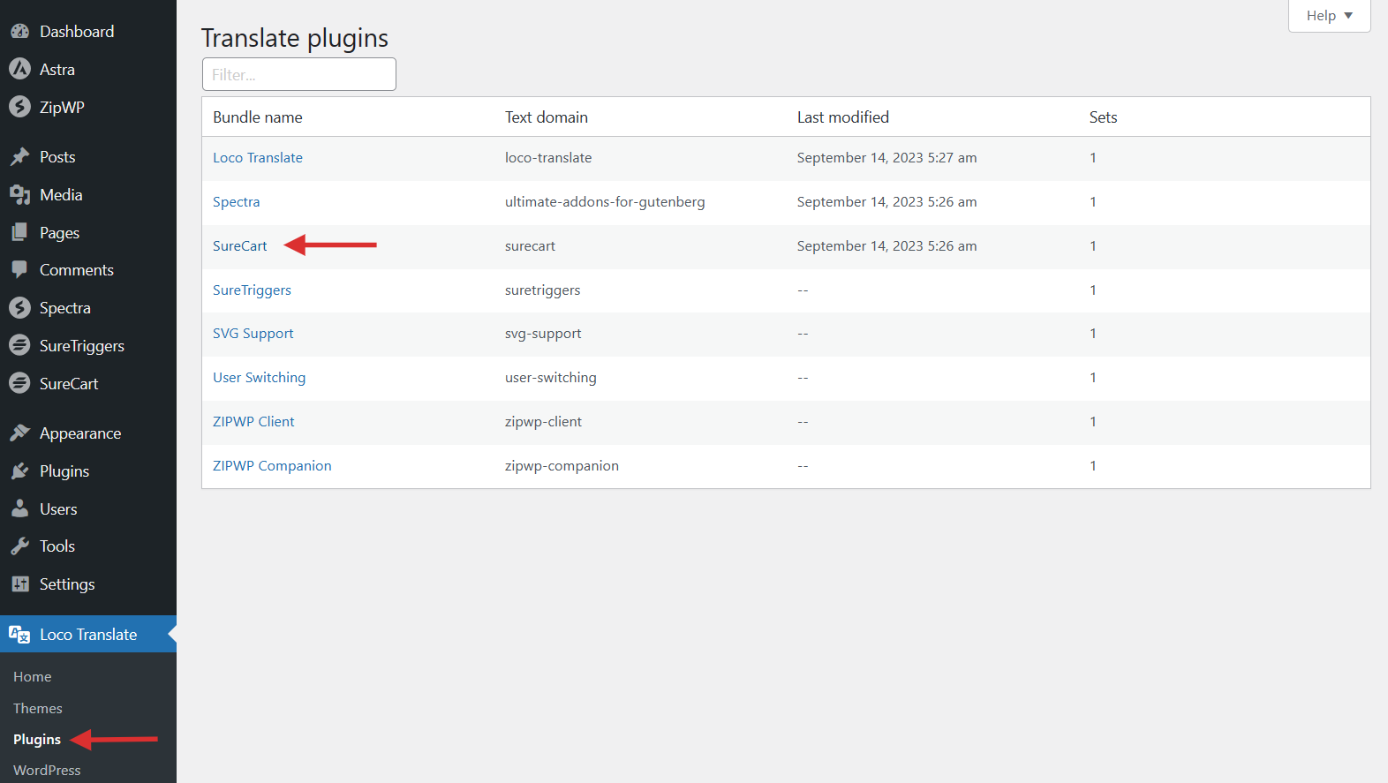Open Astra via its logo icon
The image size is (1388, 783).
click(19, 69)
